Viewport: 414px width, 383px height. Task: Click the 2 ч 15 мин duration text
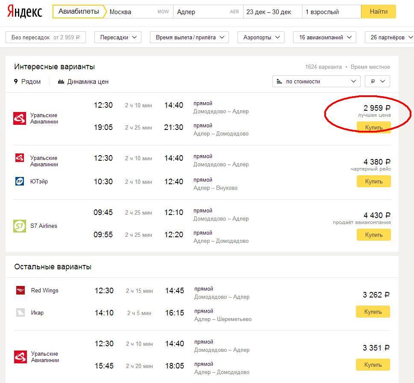click(139, 291)
